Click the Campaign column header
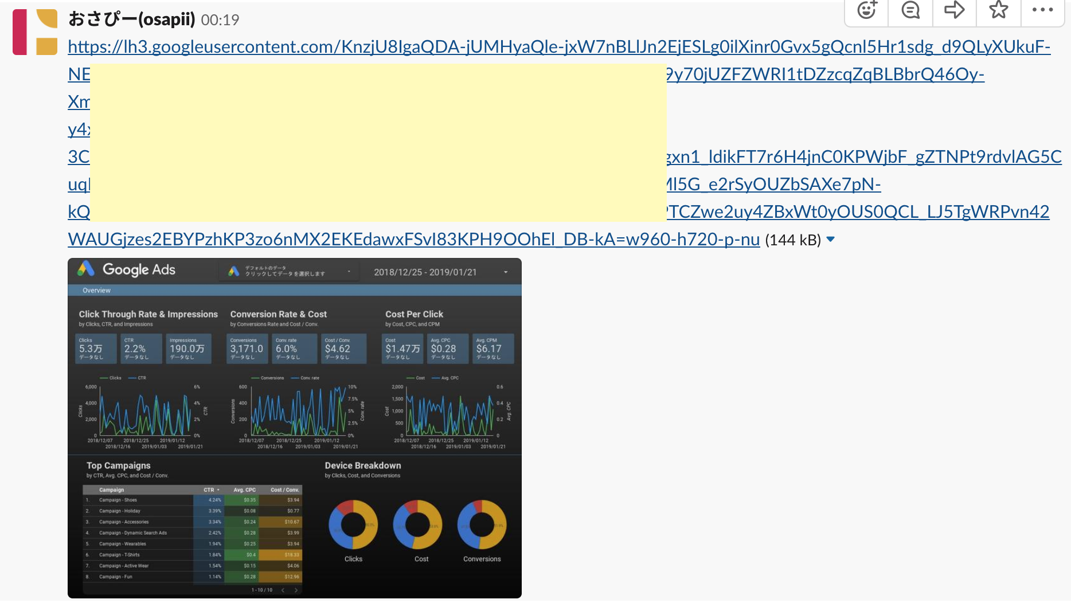Viewport: 1071px width, 611px height. click(112, 490)
